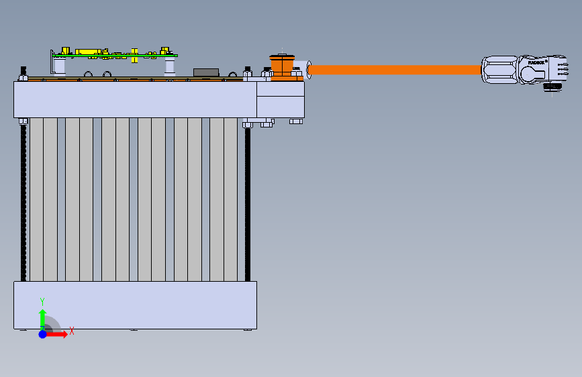Select the dark gray rectangular component on top plate
582x377 pixels.
click(x=206, y=72)
